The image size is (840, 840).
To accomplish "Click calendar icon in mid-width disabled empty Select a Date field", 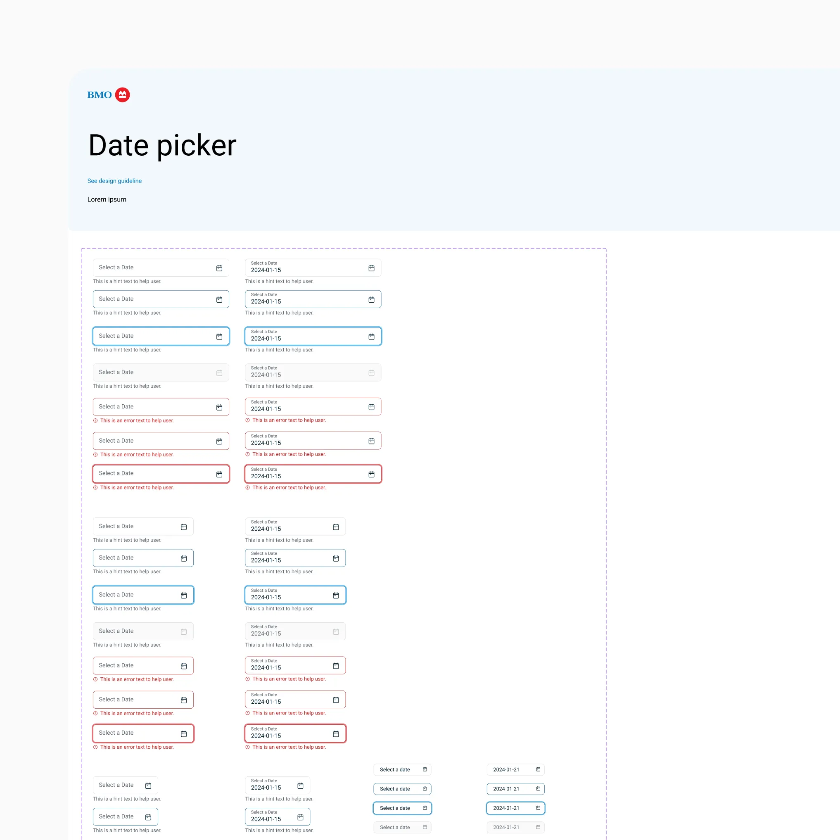I will click(x=184, y=632).
